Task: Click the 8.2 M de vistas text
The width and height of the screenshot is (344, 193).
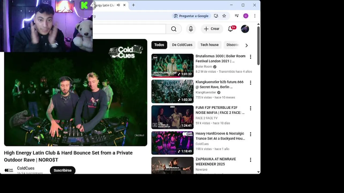Action: tap(206, 72)
